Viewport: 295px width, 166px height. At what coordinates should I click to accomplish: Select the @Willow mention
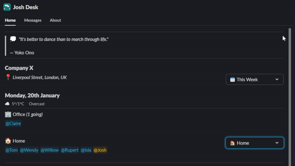tap(50, 150)
